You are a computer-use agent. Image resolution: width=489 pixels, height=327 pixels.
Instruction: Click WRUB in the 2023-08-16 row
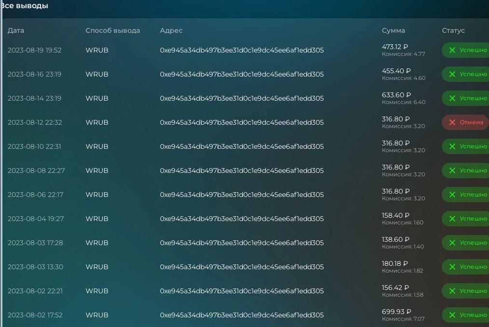coord(97,74)
